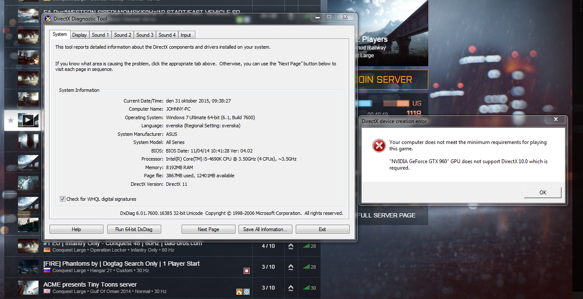Dismiss the error with the OK button
Screen dimensions: 583x299
543,193
